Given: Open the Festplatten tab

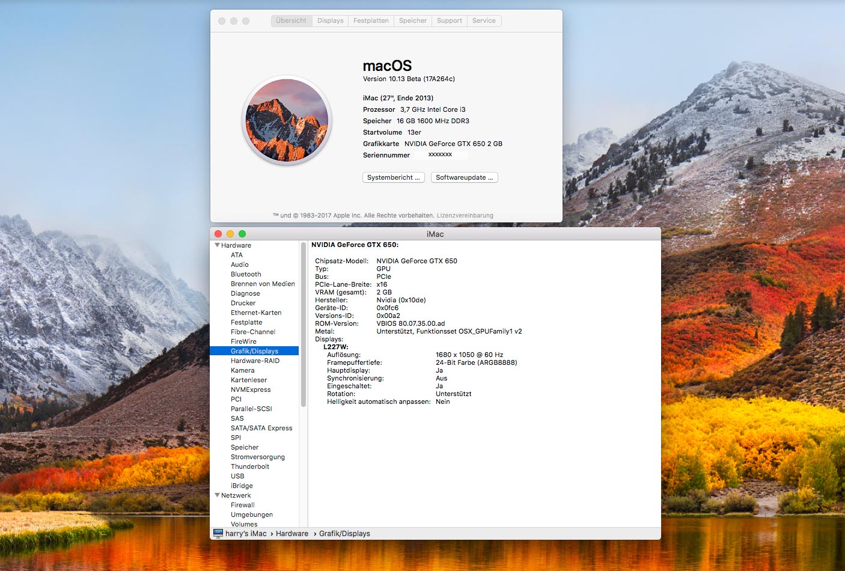Looking at the screenshot, I should pos(371,20).
